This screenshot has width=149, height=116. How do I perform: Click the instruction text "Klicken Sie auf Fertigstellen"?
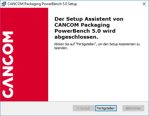point(75,44)
